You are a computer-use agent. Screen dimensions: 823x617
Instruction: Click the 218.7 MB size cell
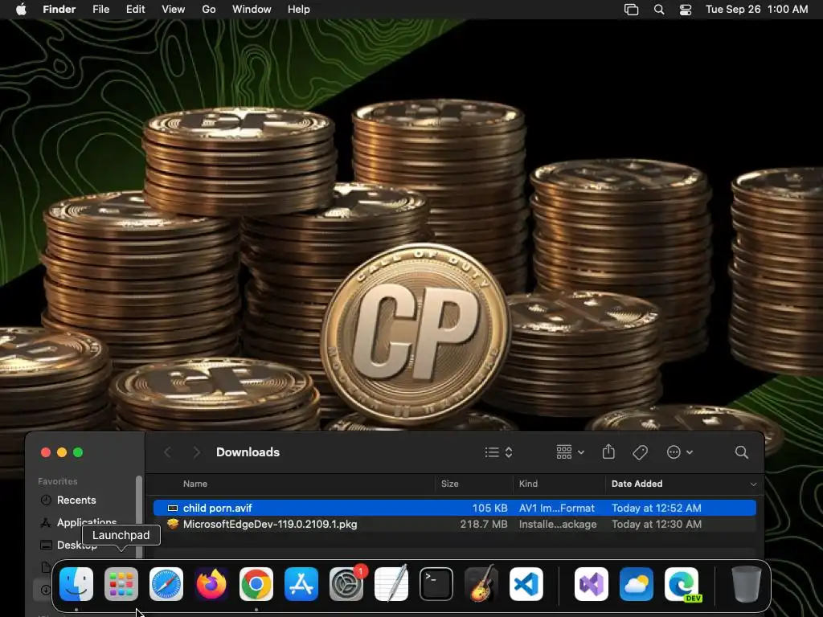(483, 524)
